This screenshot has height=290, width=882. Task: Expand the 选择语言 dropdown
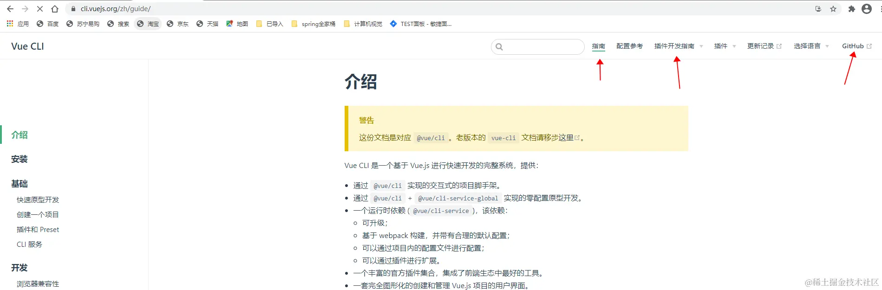click(811, 46)
